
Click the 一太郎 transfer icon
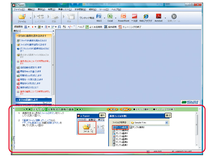[x=134, y=16]
